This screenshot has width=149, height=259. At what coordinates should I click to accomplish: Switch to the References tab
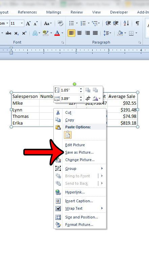[x=27, y=12]
